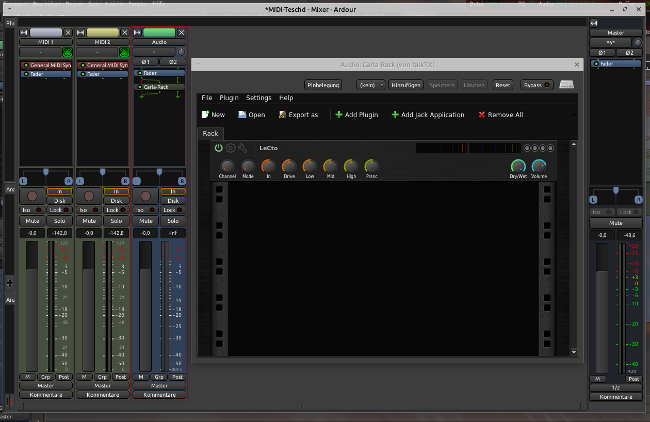Viewport: 650px width, 422px height.
Task: Click the MIDI 1 gain value field -0,0
Action: (x=32, y=233)
